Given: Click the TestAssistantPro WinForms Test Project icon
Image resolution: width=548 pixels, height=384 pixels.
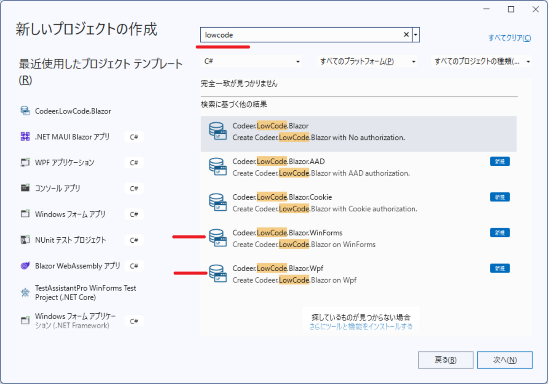Looking at the screenshot, I should pyautogui.click(x=25, y=293).
